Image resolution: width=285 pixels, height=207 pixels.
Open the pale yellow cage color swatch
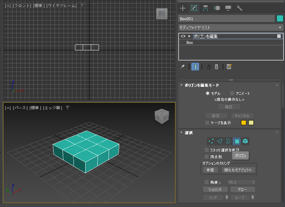point(251,123)
